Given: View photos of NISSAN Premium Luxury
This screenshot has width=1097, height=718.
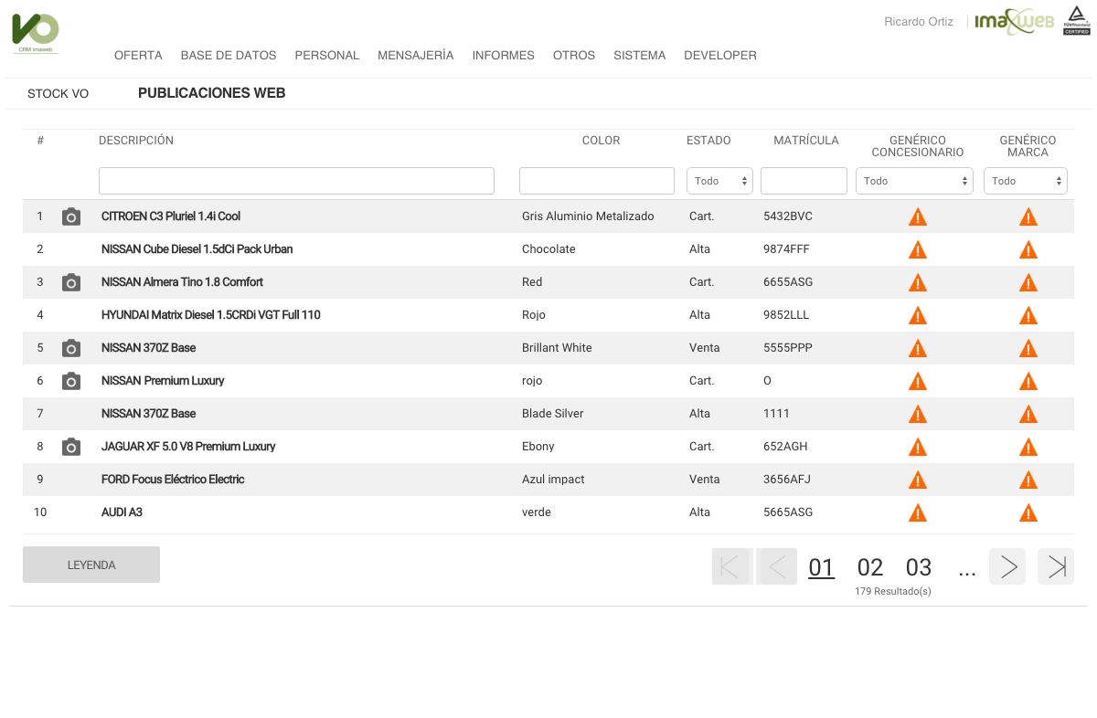Looking at the screenshot, I should pyautogui.click(x=71, y=381).
